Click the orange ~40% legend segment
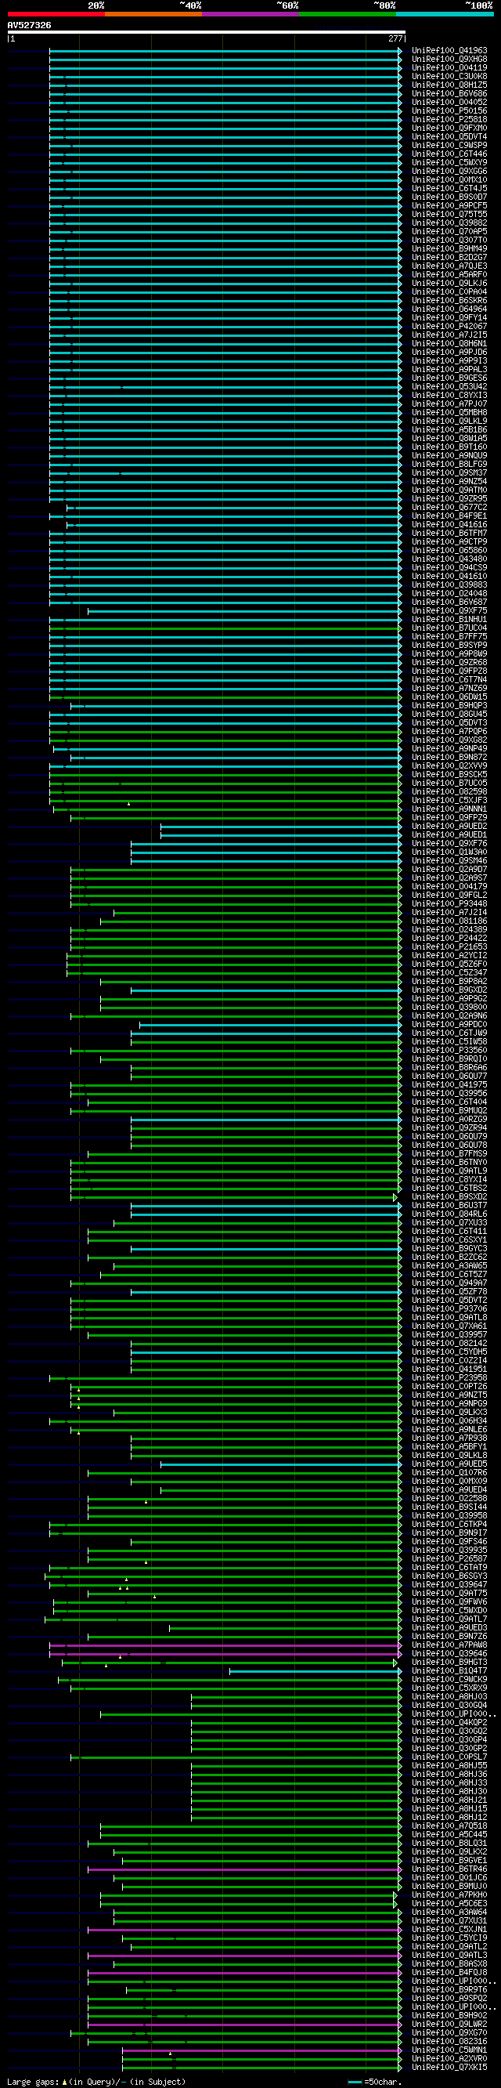501x2088 pixels. (153, 14)
